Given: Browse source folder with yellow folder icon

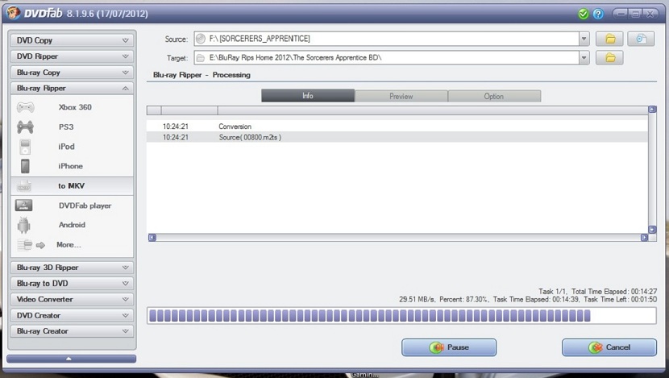Looking at the screenshot, I should pyautogui.click(x=609, y=39).
